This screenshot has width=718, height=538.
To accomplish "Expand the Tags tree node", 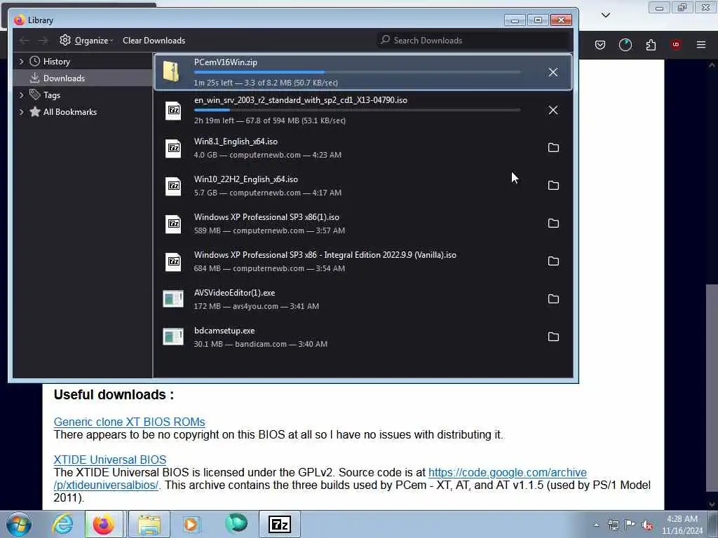I will click(21, 95).
